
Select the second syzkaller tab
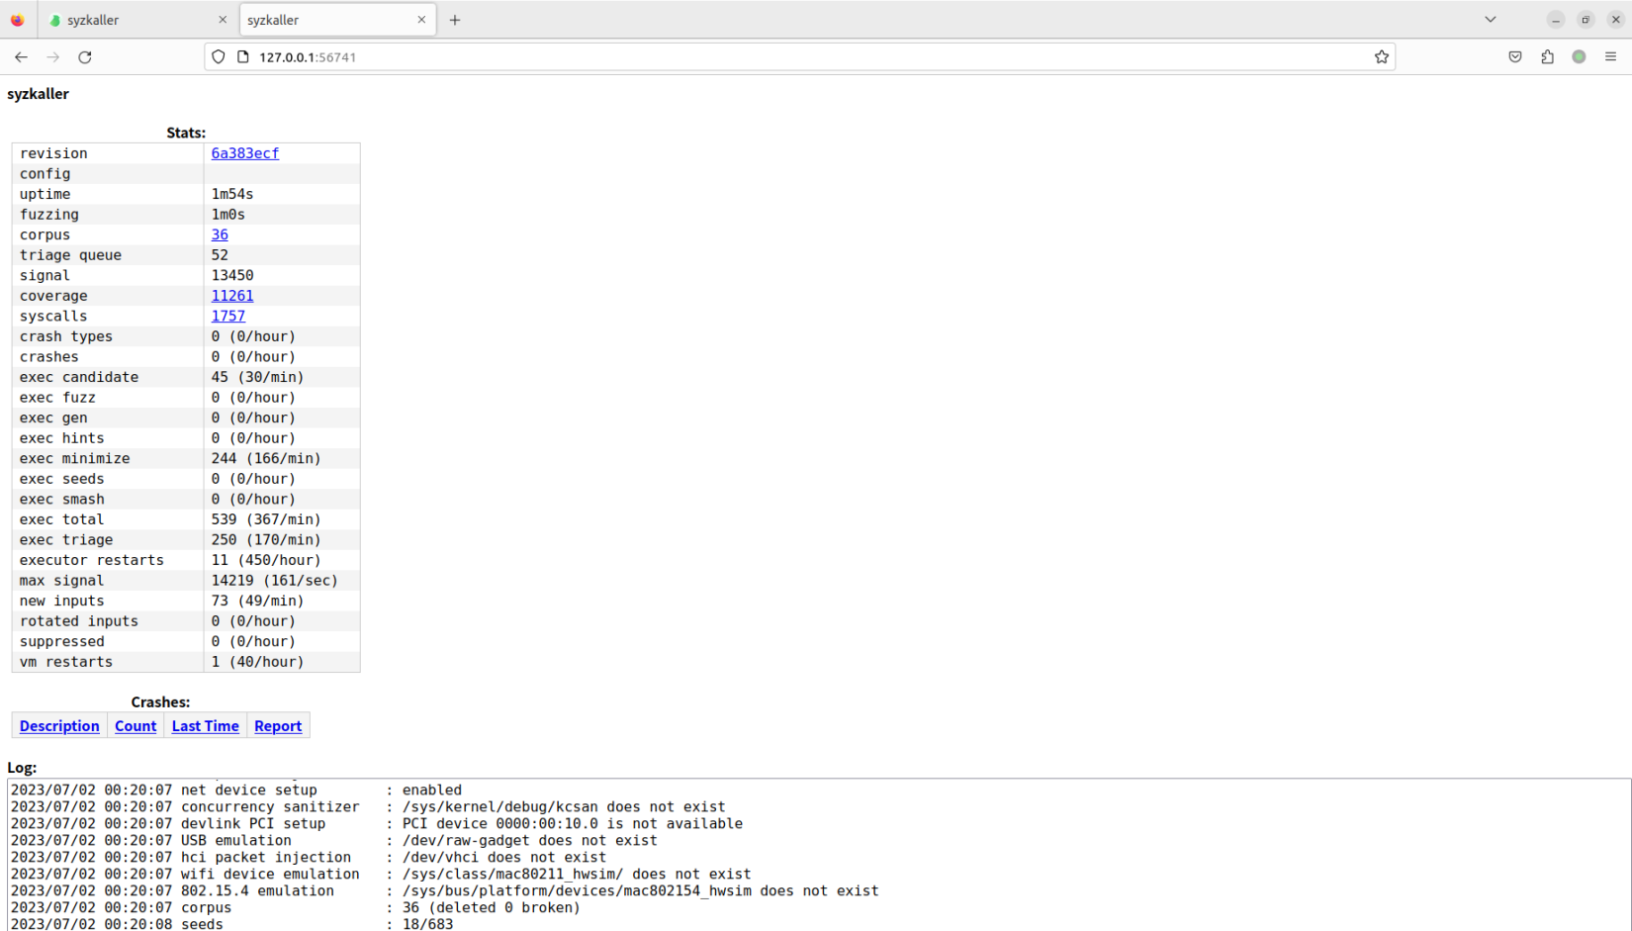[337, 20]
